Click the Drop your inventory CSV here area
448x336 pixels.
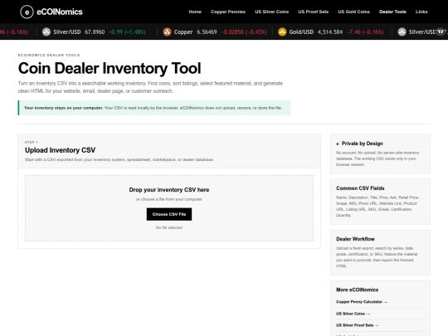tap(169, 208)
